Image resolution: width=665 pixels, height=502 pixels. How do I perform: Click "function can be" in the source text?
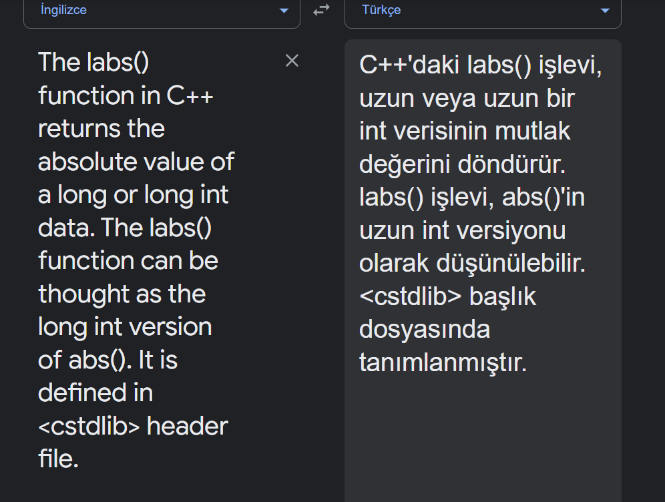pos(128,260)
